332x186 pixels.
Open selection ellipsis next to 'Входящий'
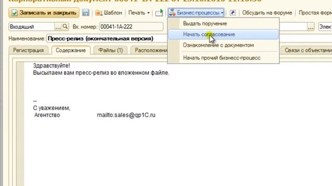pyautogui.click(x=58, y=27)
